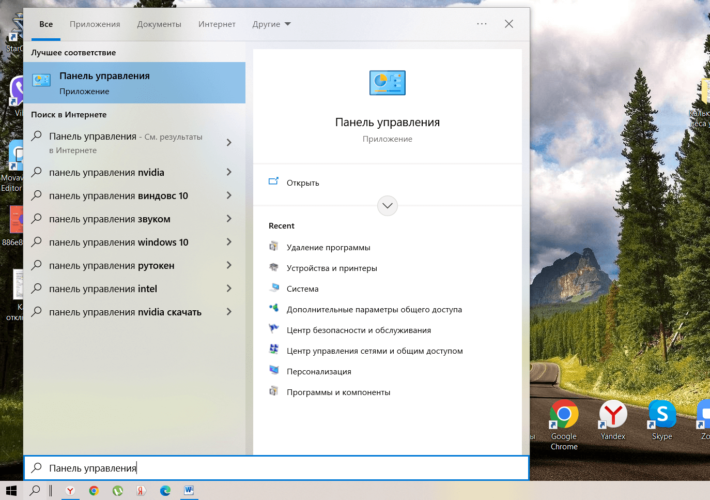
Task: Launch Google Chrome from the taskbar
Action: coord(94,491)
